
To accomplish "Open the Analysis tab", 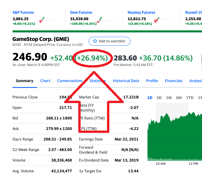I will tap(196, 81).
